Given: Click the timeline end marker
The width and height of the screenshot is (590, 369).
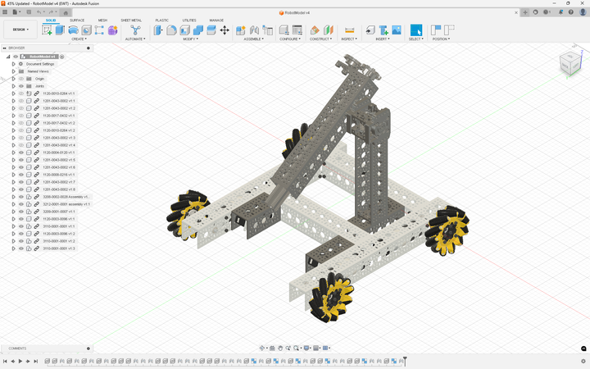Looking at the screenshot, I should click(x=405, y=360).
